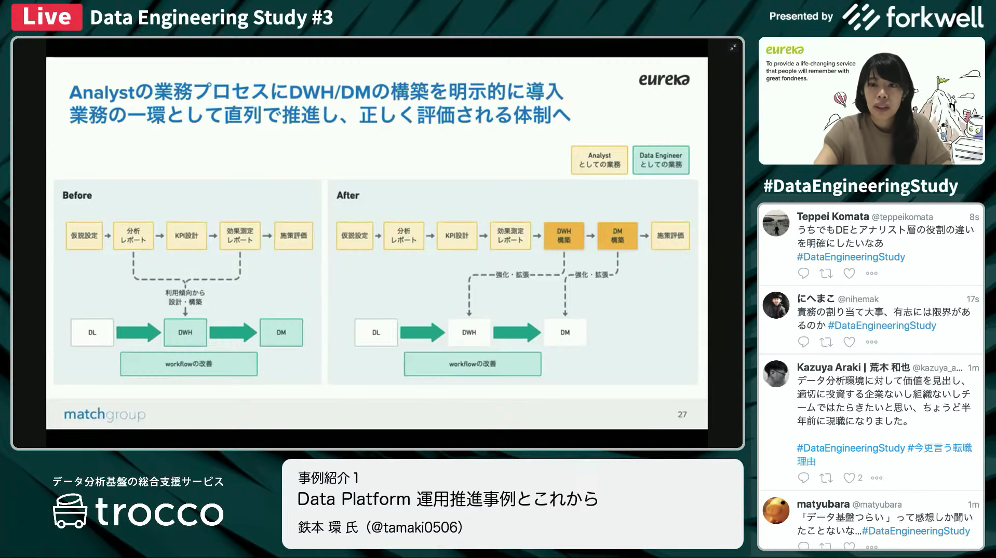Click the green DM box in Before diagram
The image size is (996, 558).
point(281,332)
